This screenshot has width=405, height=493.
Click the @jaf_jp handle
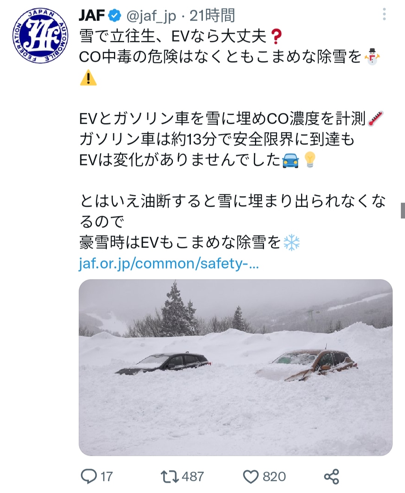151,16
